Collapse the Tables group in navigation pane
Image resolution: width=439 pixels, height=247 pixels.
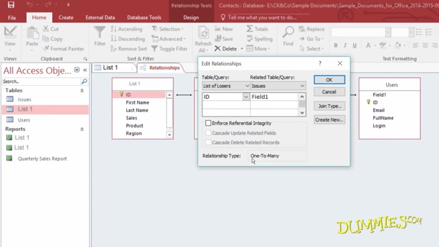coord(82,91)
